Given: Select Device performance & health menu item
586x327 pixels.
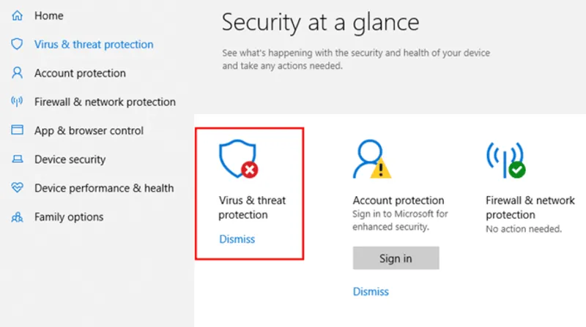Looking at the screenshot, I should pyautogui.click(x=104, y=188).
